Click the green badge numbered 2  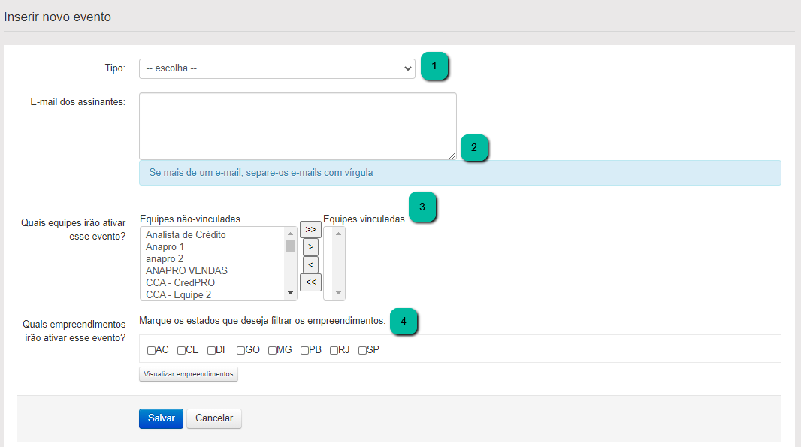(x=474, y=148)
